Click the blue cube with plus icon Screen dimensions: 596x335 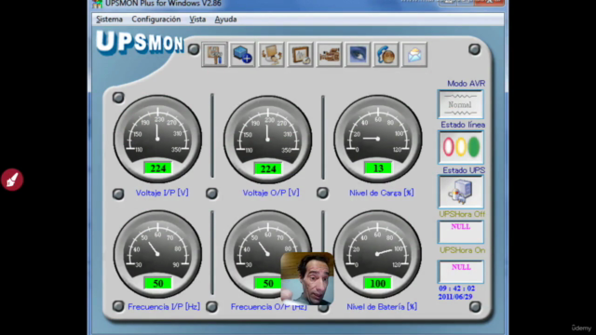point(243,55)
